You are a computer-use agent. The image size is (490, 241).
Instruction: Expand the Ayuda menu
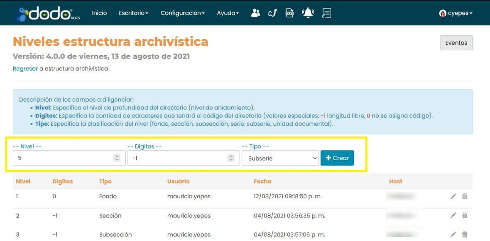[x=228, y=13]
